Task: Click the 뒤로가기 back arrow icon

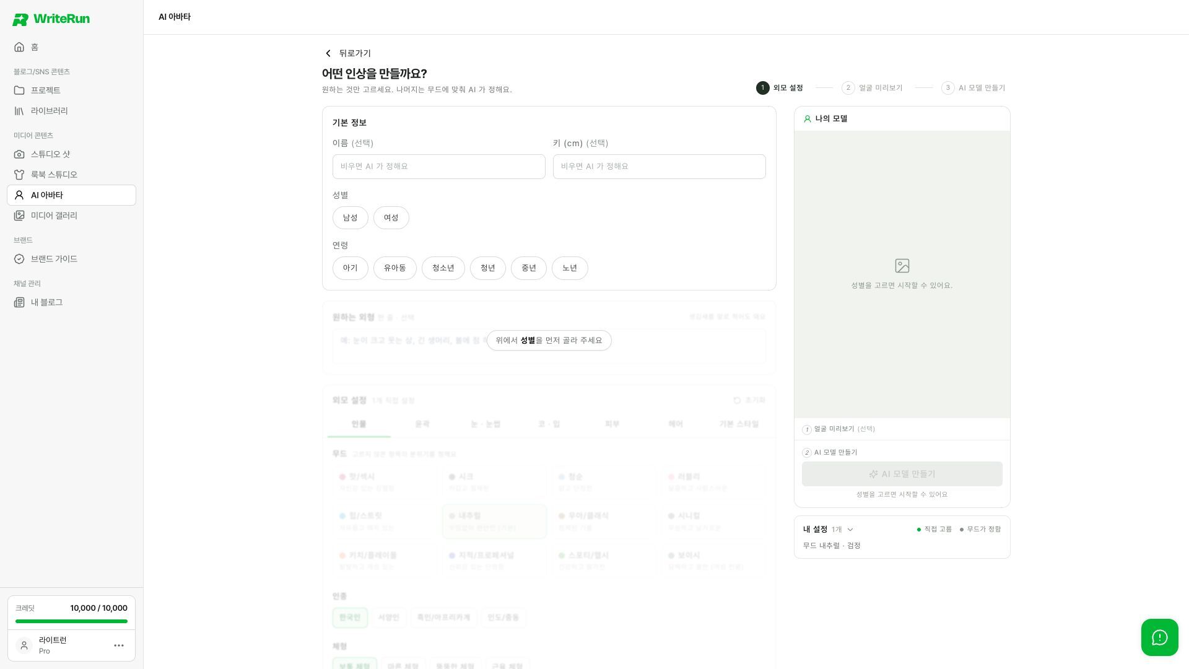Action: click(x=328, y=53)
